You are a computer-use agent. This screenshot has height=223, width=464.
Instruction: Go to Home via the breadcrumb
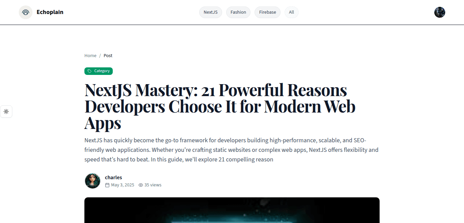(91, 55)
